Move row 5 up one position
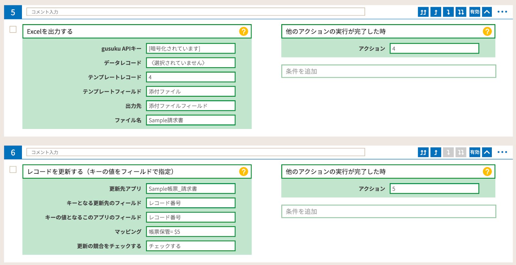The height and width of the screenshot is (265, 516). (x=436, y=12)
